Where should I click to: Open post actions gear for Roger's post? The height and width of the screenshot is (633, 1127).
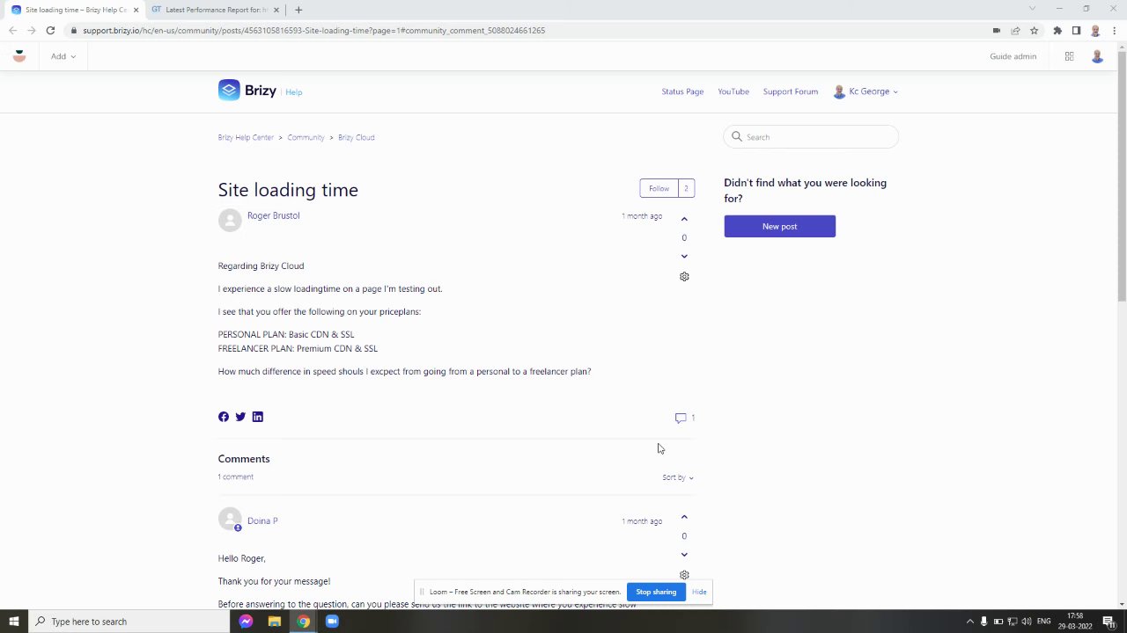[x=684, y=276]
